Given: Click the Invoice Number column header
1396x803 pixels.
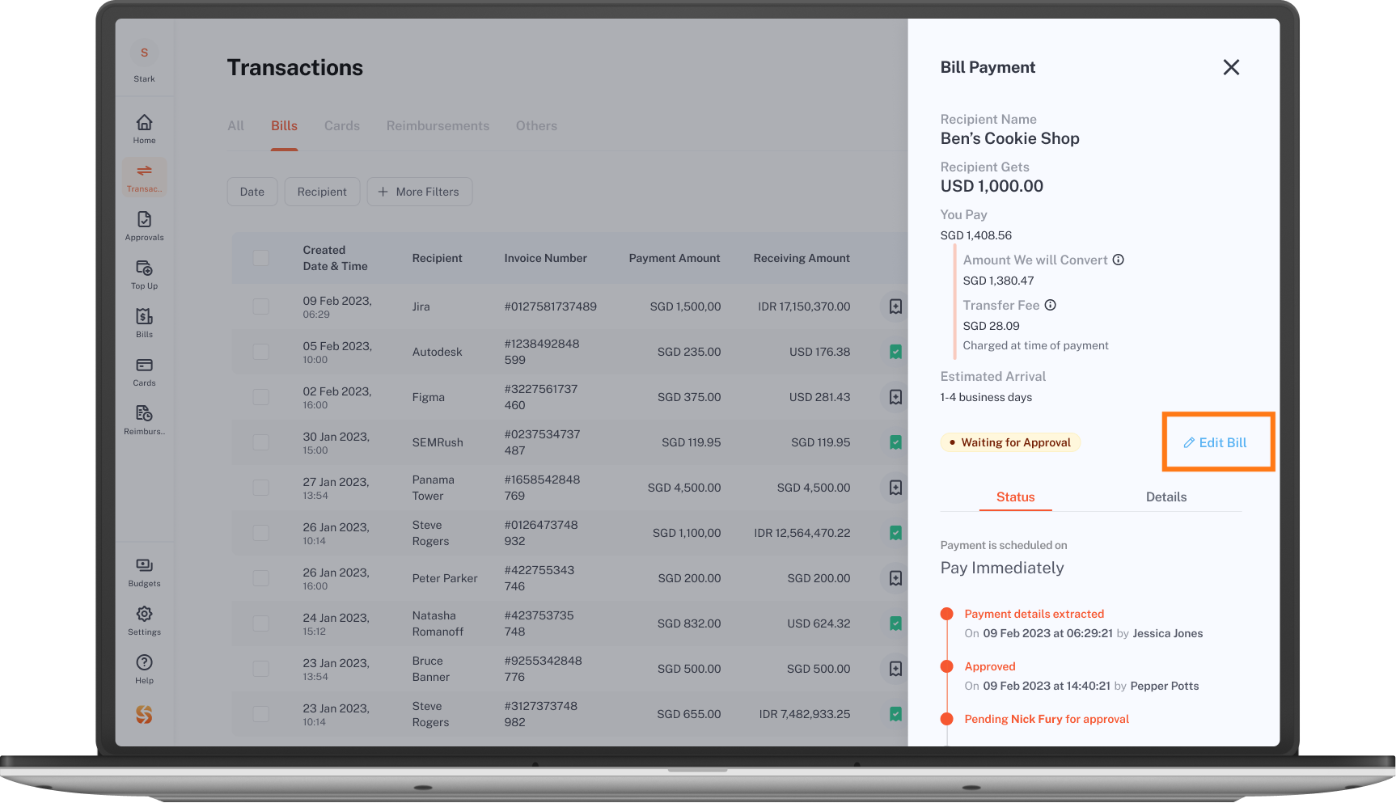Looking at the screenshot, I should pos(546,258).
